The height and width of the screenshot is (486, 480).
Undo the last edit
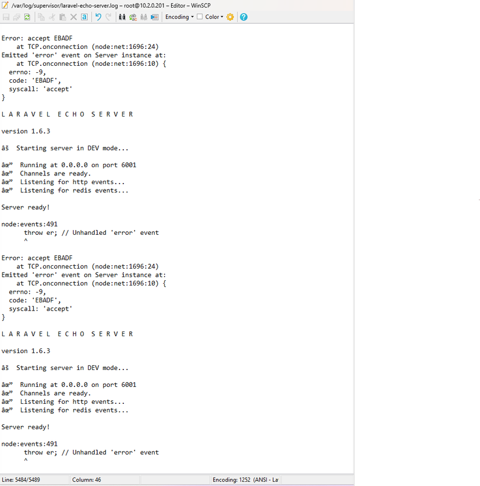pyautogui.click(x=98, y=17)
